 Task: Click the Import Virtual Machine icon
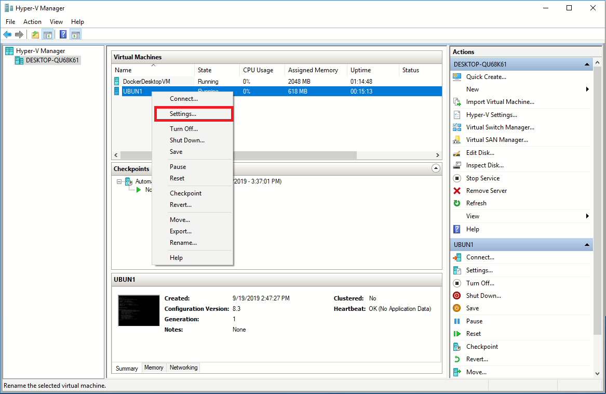coord(457,102)
